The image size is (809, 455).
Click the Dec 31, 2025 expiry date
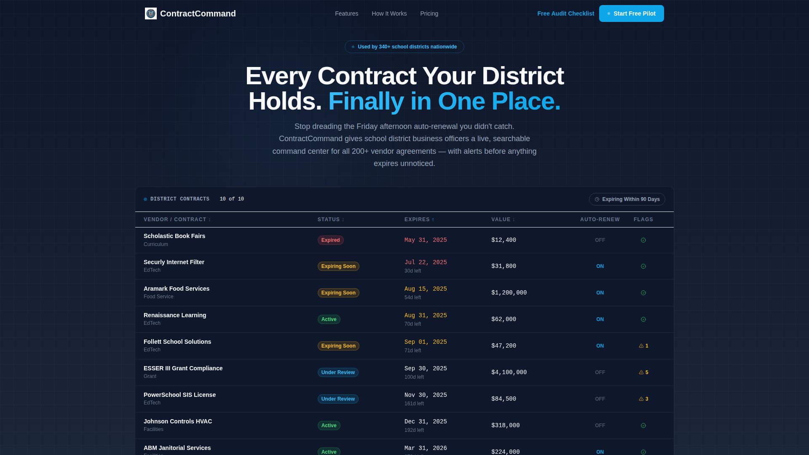pyautogui.click(x=426, y=422)
